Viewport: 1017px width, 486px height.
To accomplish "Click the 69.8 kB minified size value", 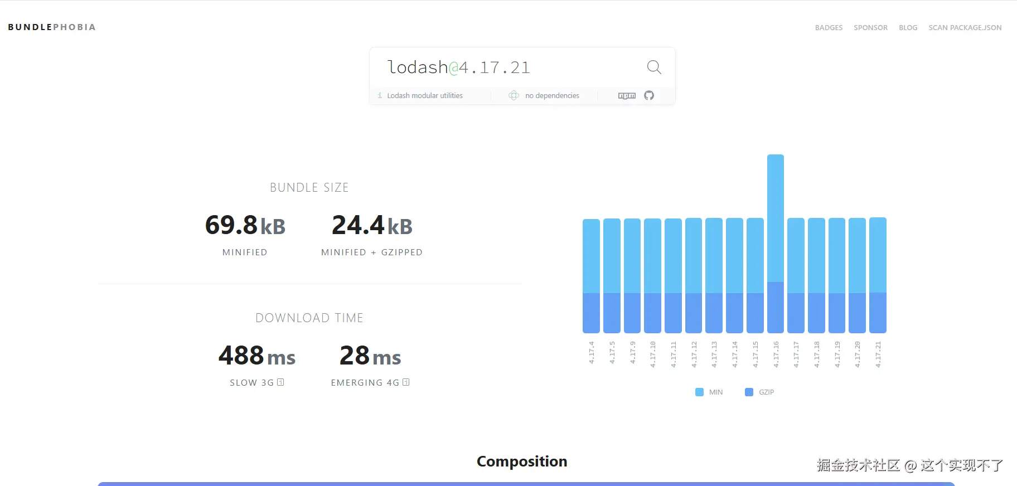I will coord(245,225).
